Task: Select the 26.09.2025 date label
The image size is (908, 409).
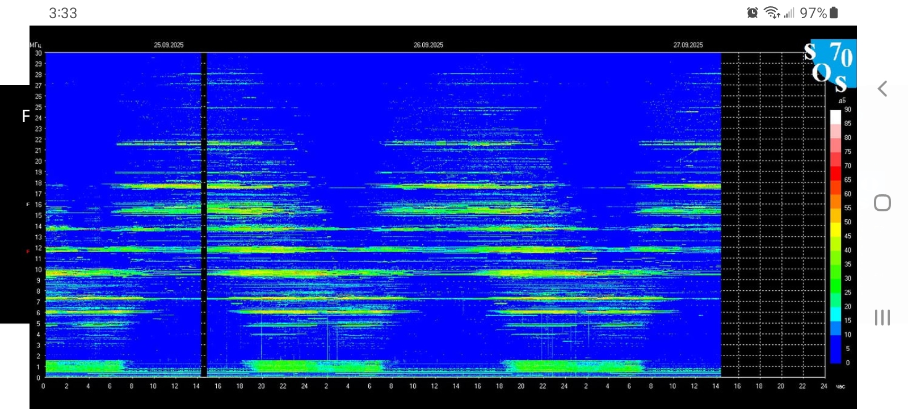Action: [428, 45]
